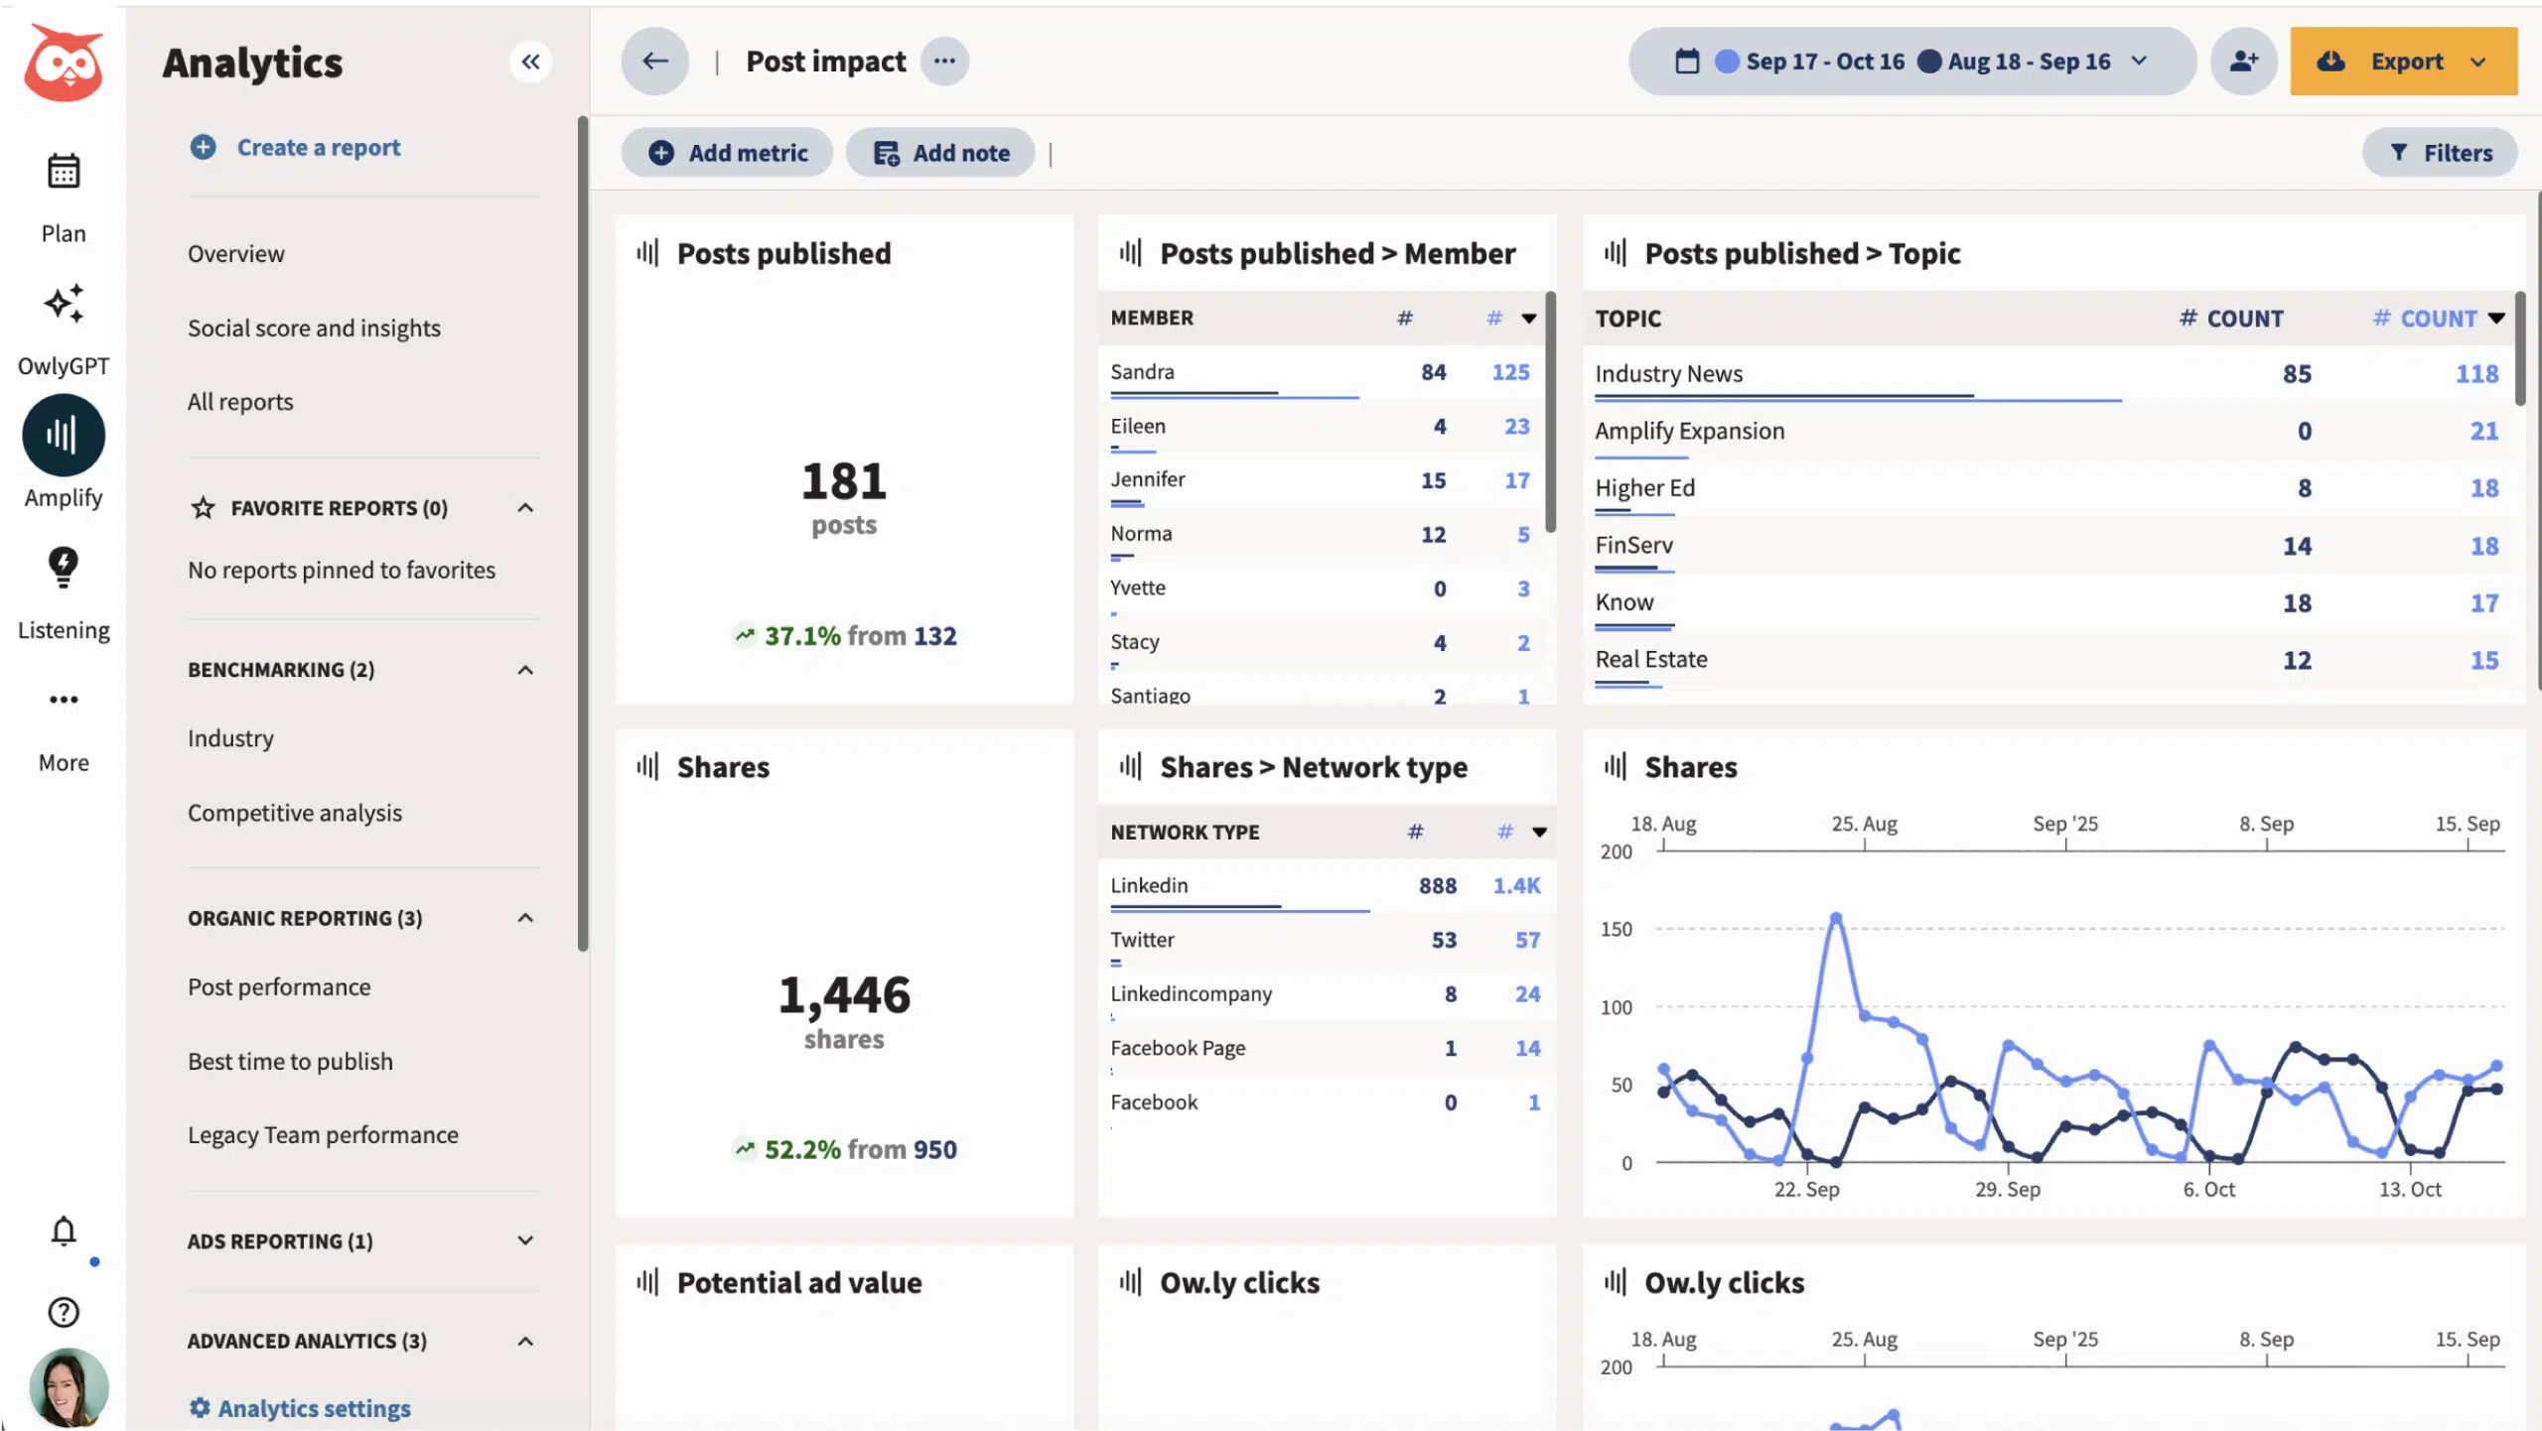This screenshot has height=1431, width=2542.
Task: Open the Plan calendar icon
Action: tap(64, 172)
